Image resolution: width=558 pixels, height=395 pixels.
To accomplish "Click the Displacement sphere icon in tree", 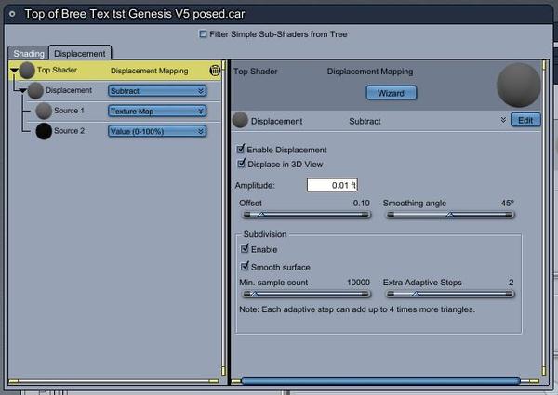I will (x=35, y=90).
